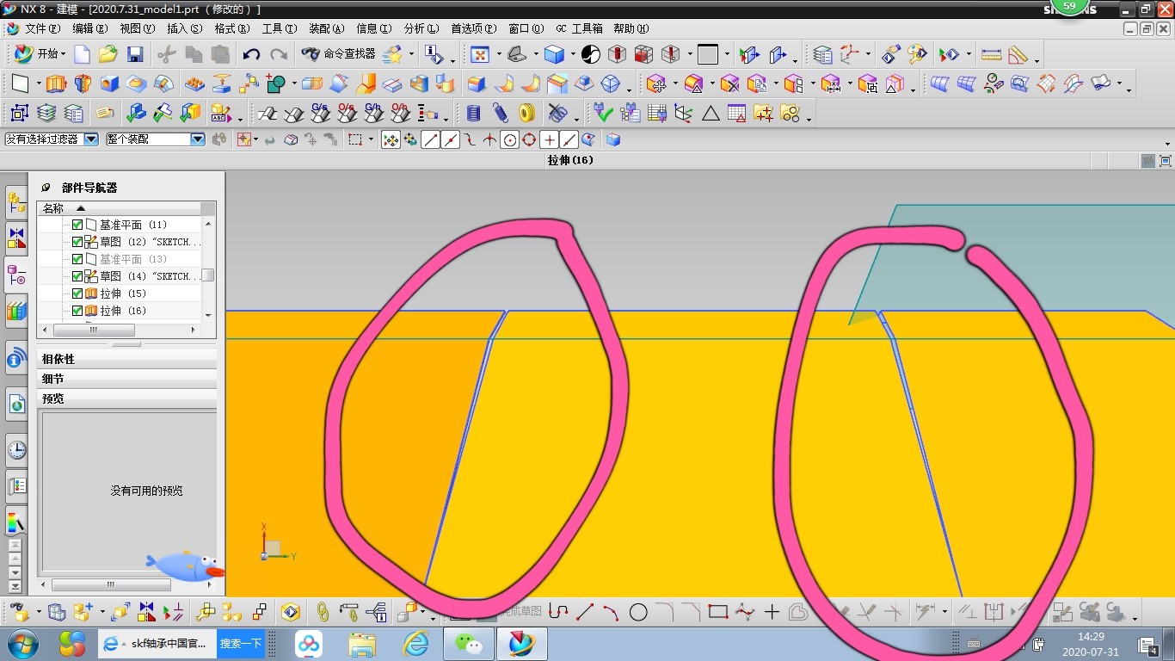Toggle the snap Mid Point button
This screenshot has width=1175, height=661.
pyautogui.click(x=451, y=139)
